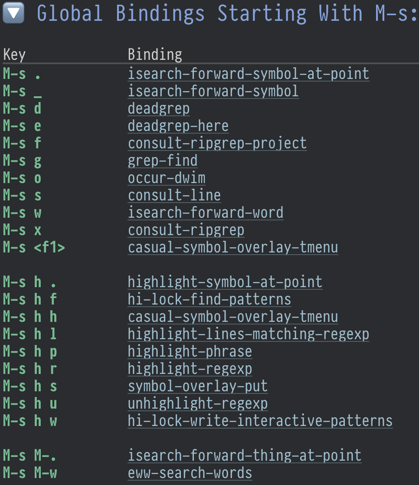Follow the grep-find hyperlink
Viewport: 419px width, 485px height.
coord(162,161)
